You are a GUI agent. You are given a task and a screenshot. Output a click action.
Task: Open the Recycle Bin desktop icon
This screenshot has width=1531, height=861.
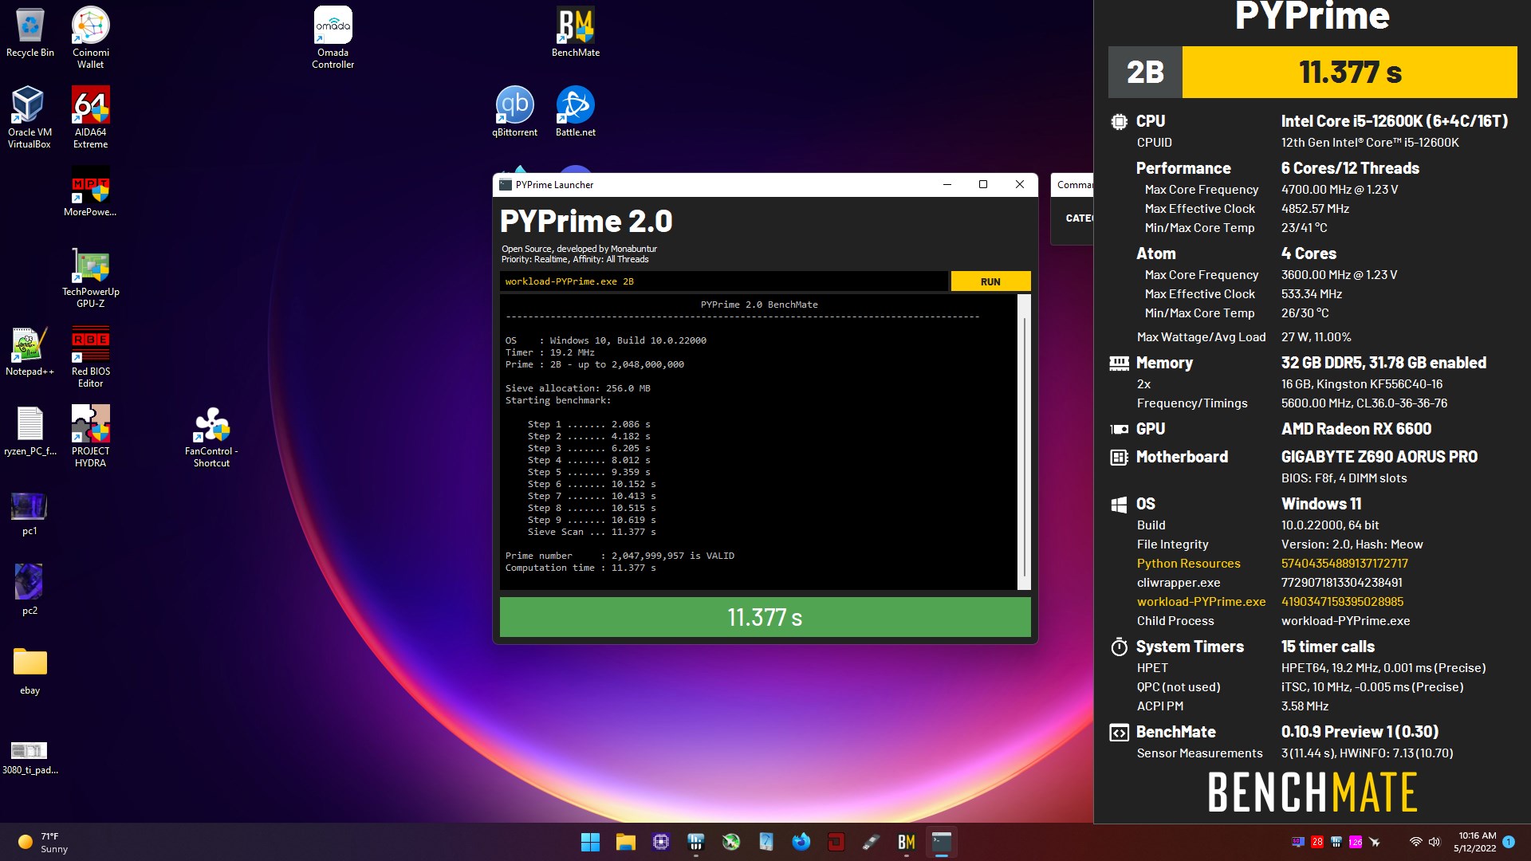tap(30, 33)
